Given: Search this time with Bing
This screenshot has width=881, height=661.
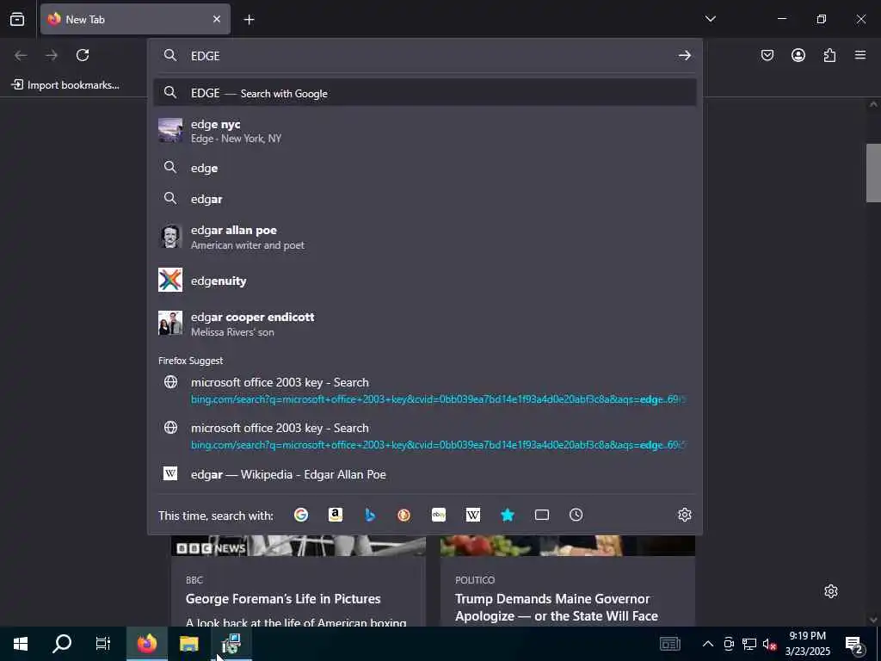Looking at the screenshot, I should pyautogui.click(x=370, y=515).
